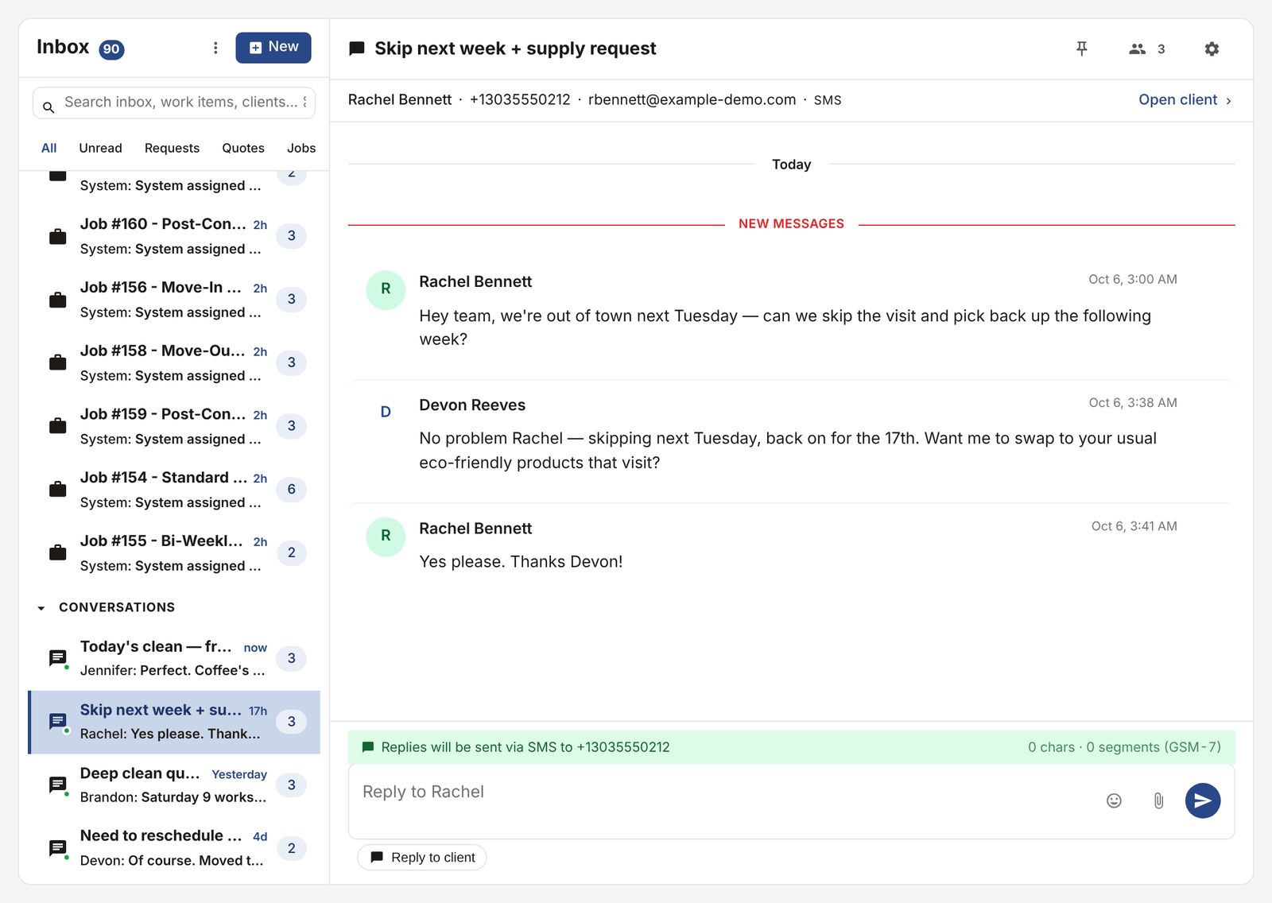This screenshot has height=903, width=1272.
Task: Open the Need to reschedule conversation
Action: click(x=174, y=848)
